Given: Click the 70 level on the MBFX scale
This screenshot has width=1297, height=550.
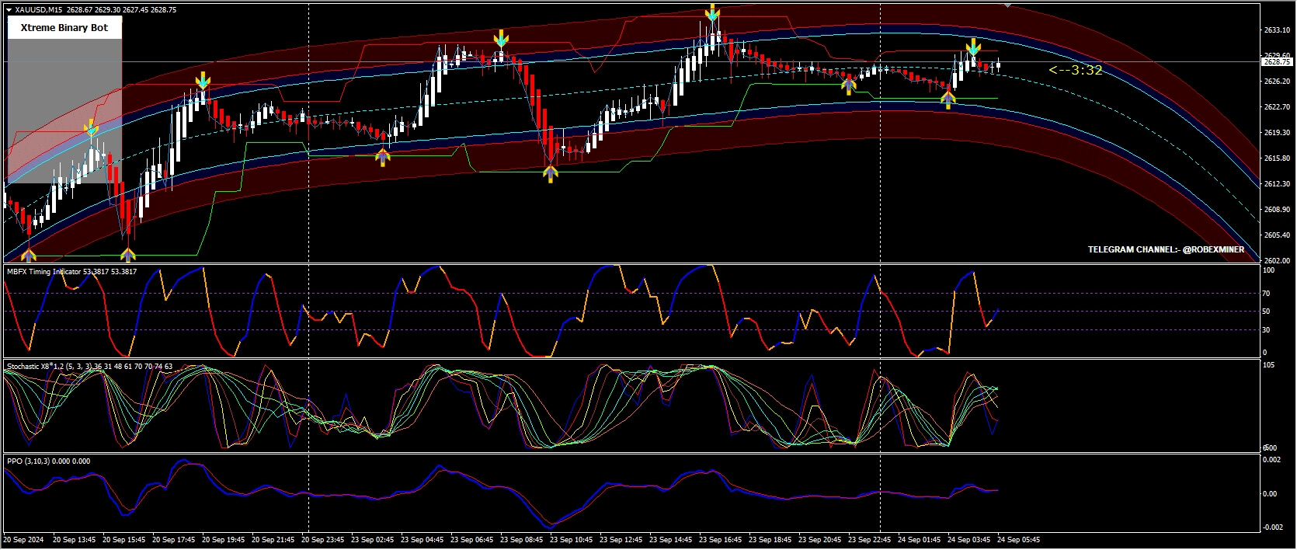Looking at the screenshot, I should pos(1266,293).
